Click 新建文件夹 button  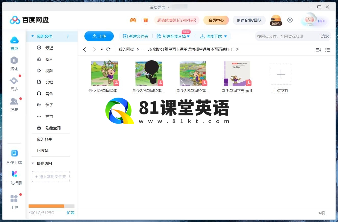(136, 36)
